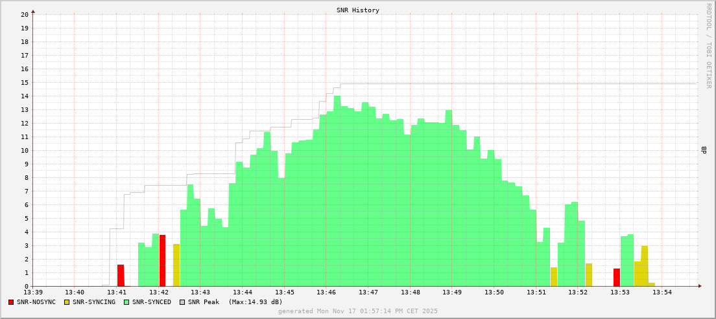Click the 13:39 time axis label

click(33, 293)
